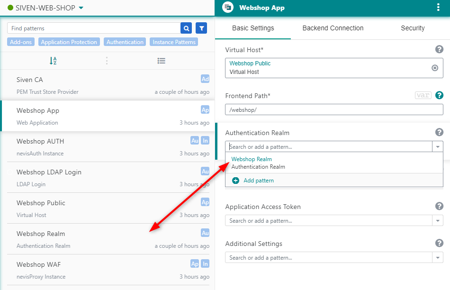
Task: Open the Webshop App kebab menu
Action: [438, 8]
